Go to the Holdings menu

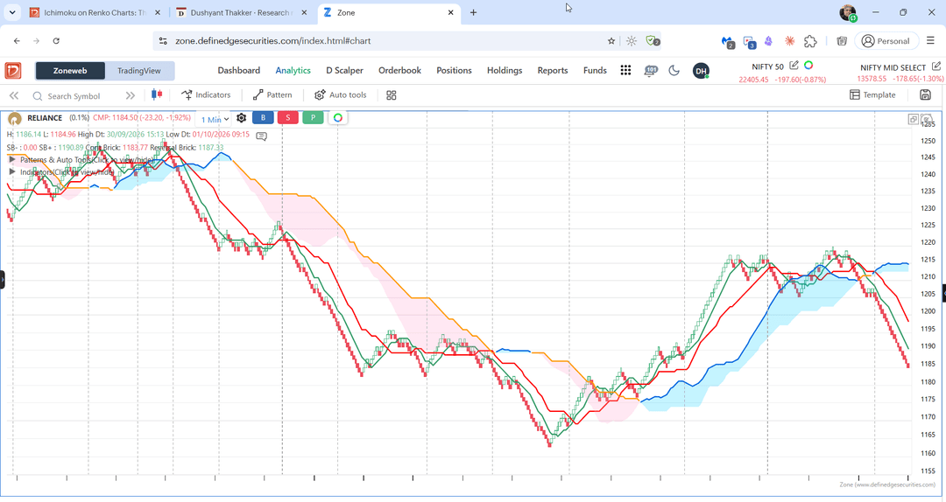(505, 71)
